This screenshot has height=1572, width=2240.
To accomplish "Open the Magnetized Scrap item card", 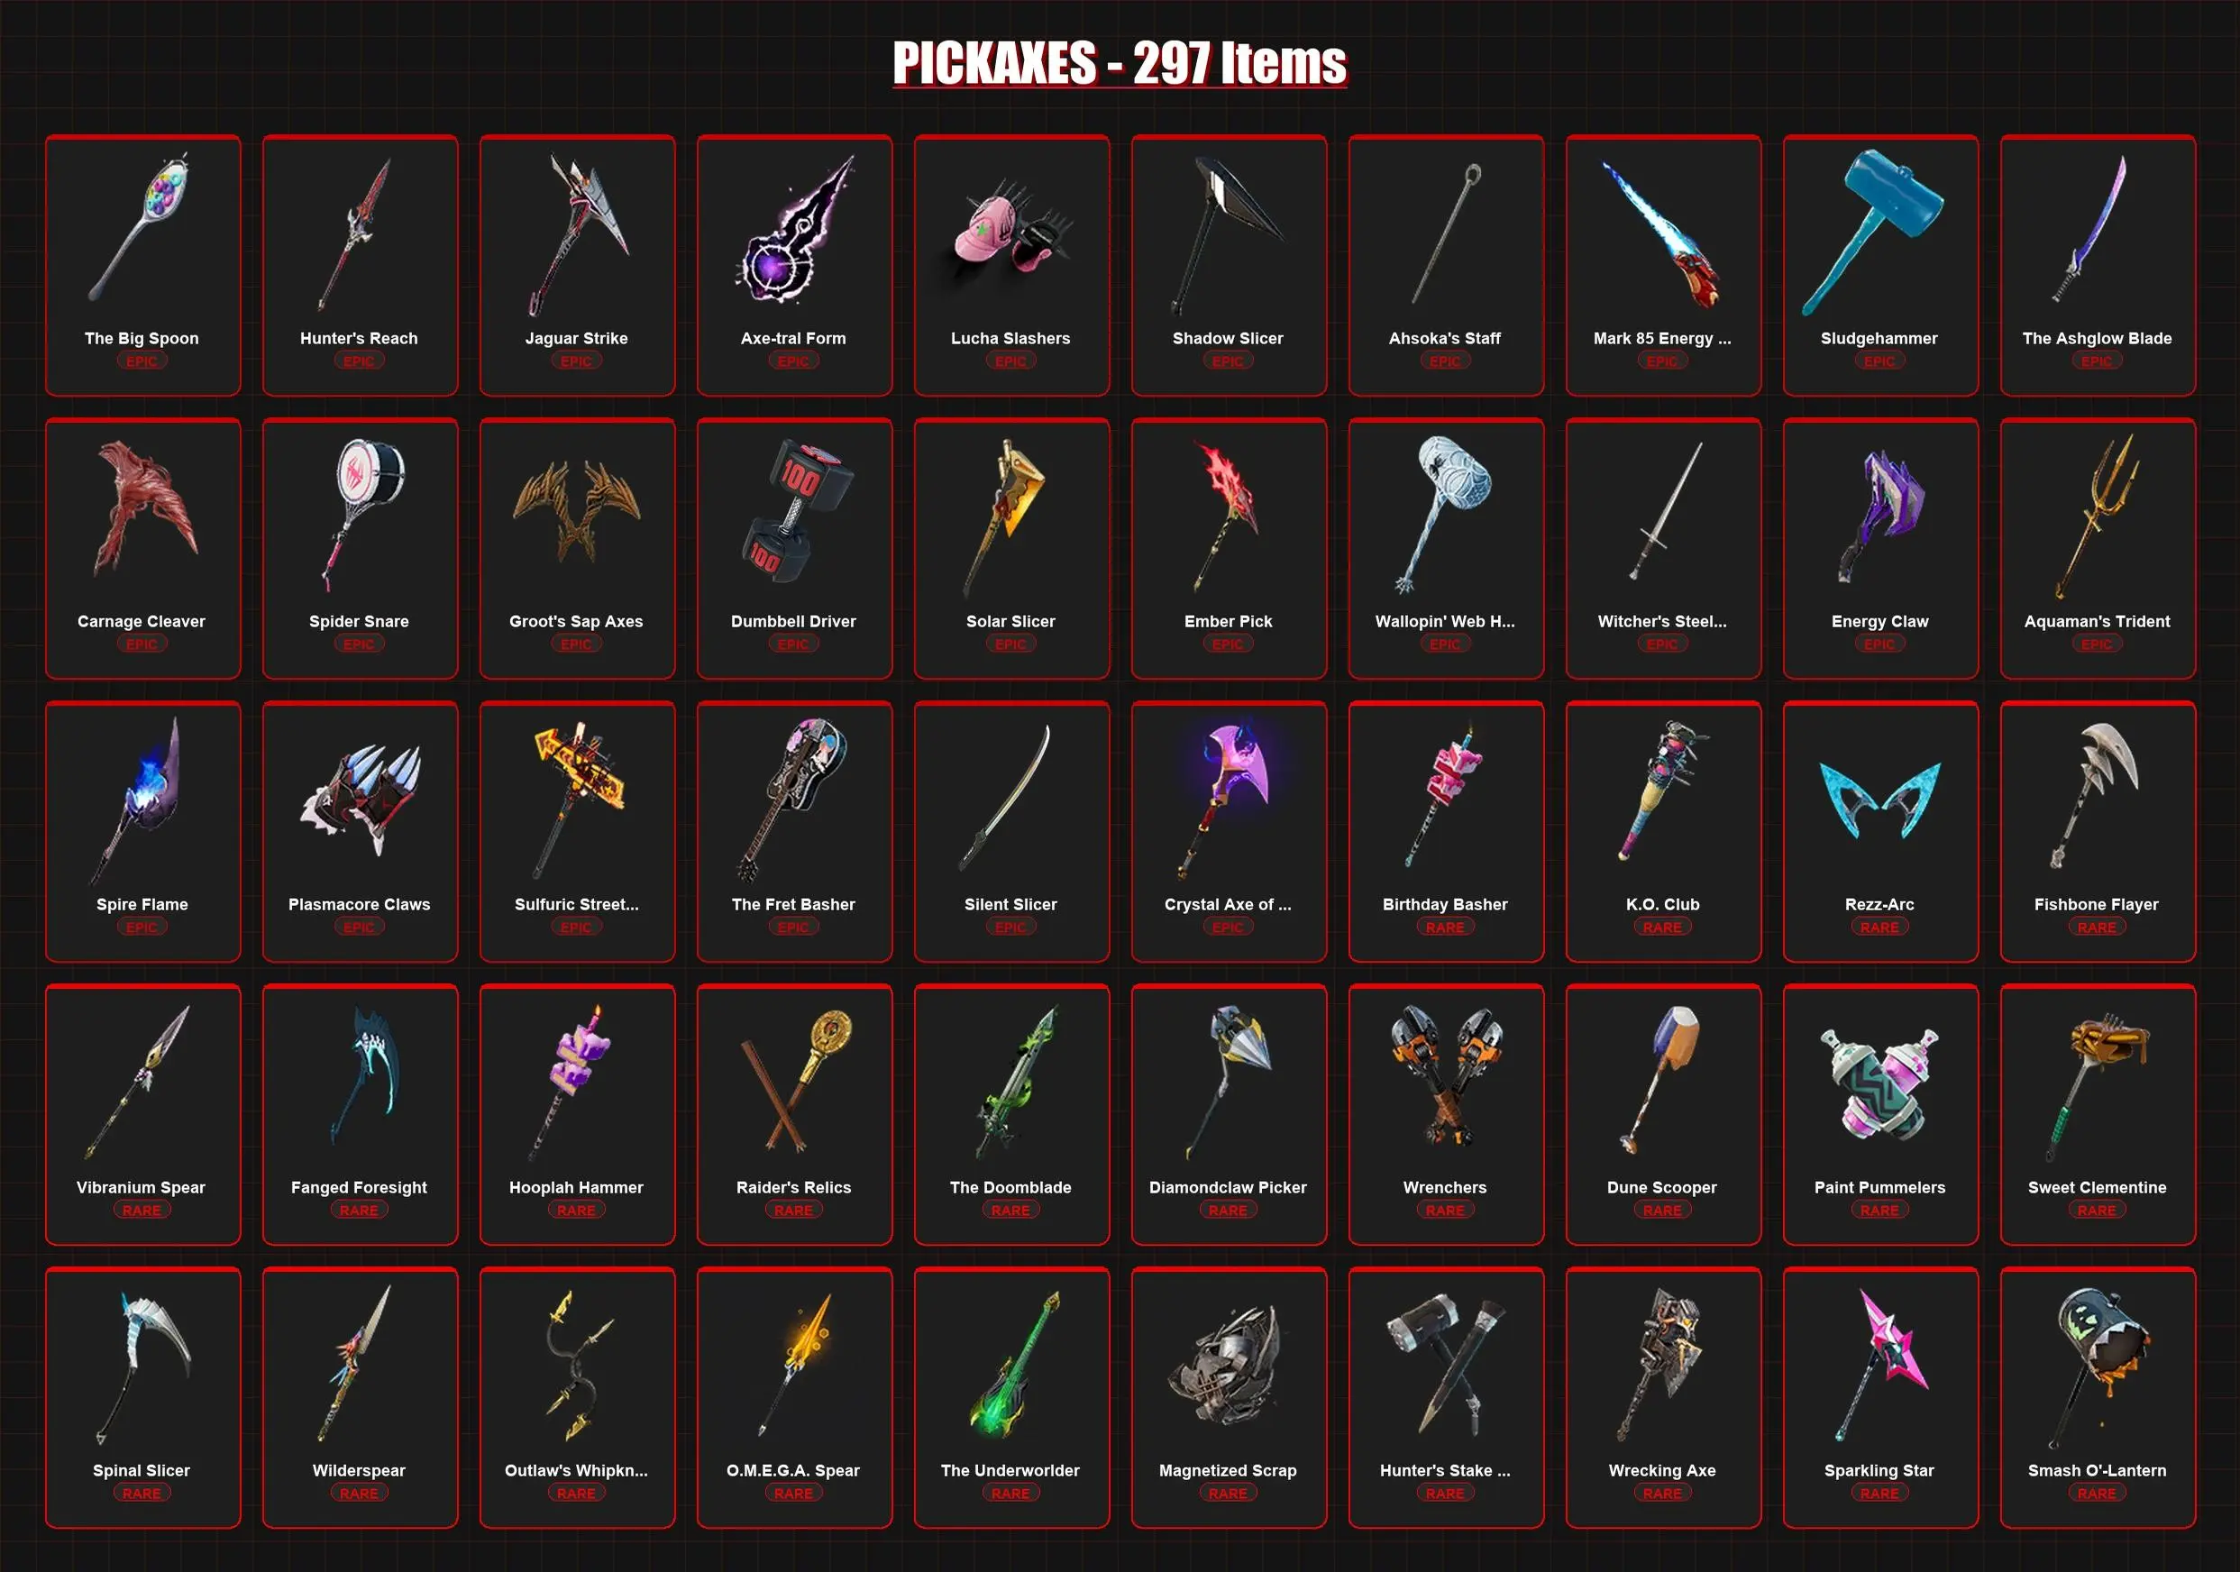I will (x=1230, y=1397).
